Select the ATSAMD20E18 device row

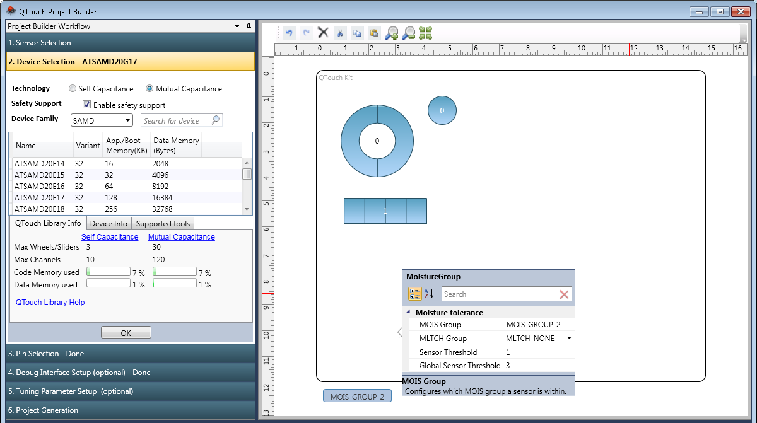click(127, 209)
